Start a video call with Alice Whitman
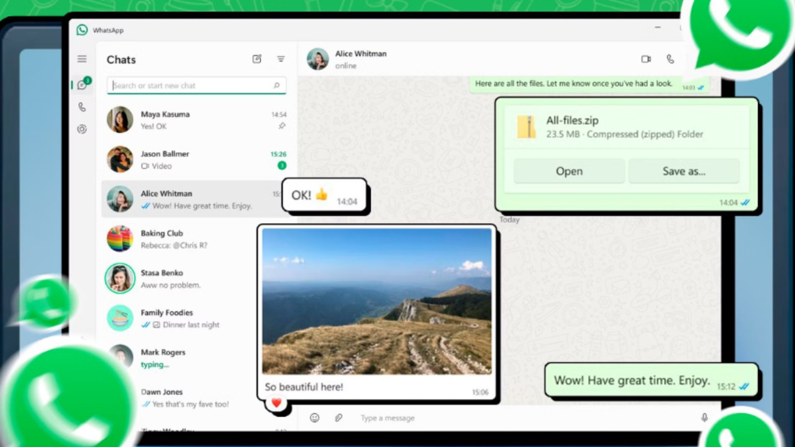 645,58
